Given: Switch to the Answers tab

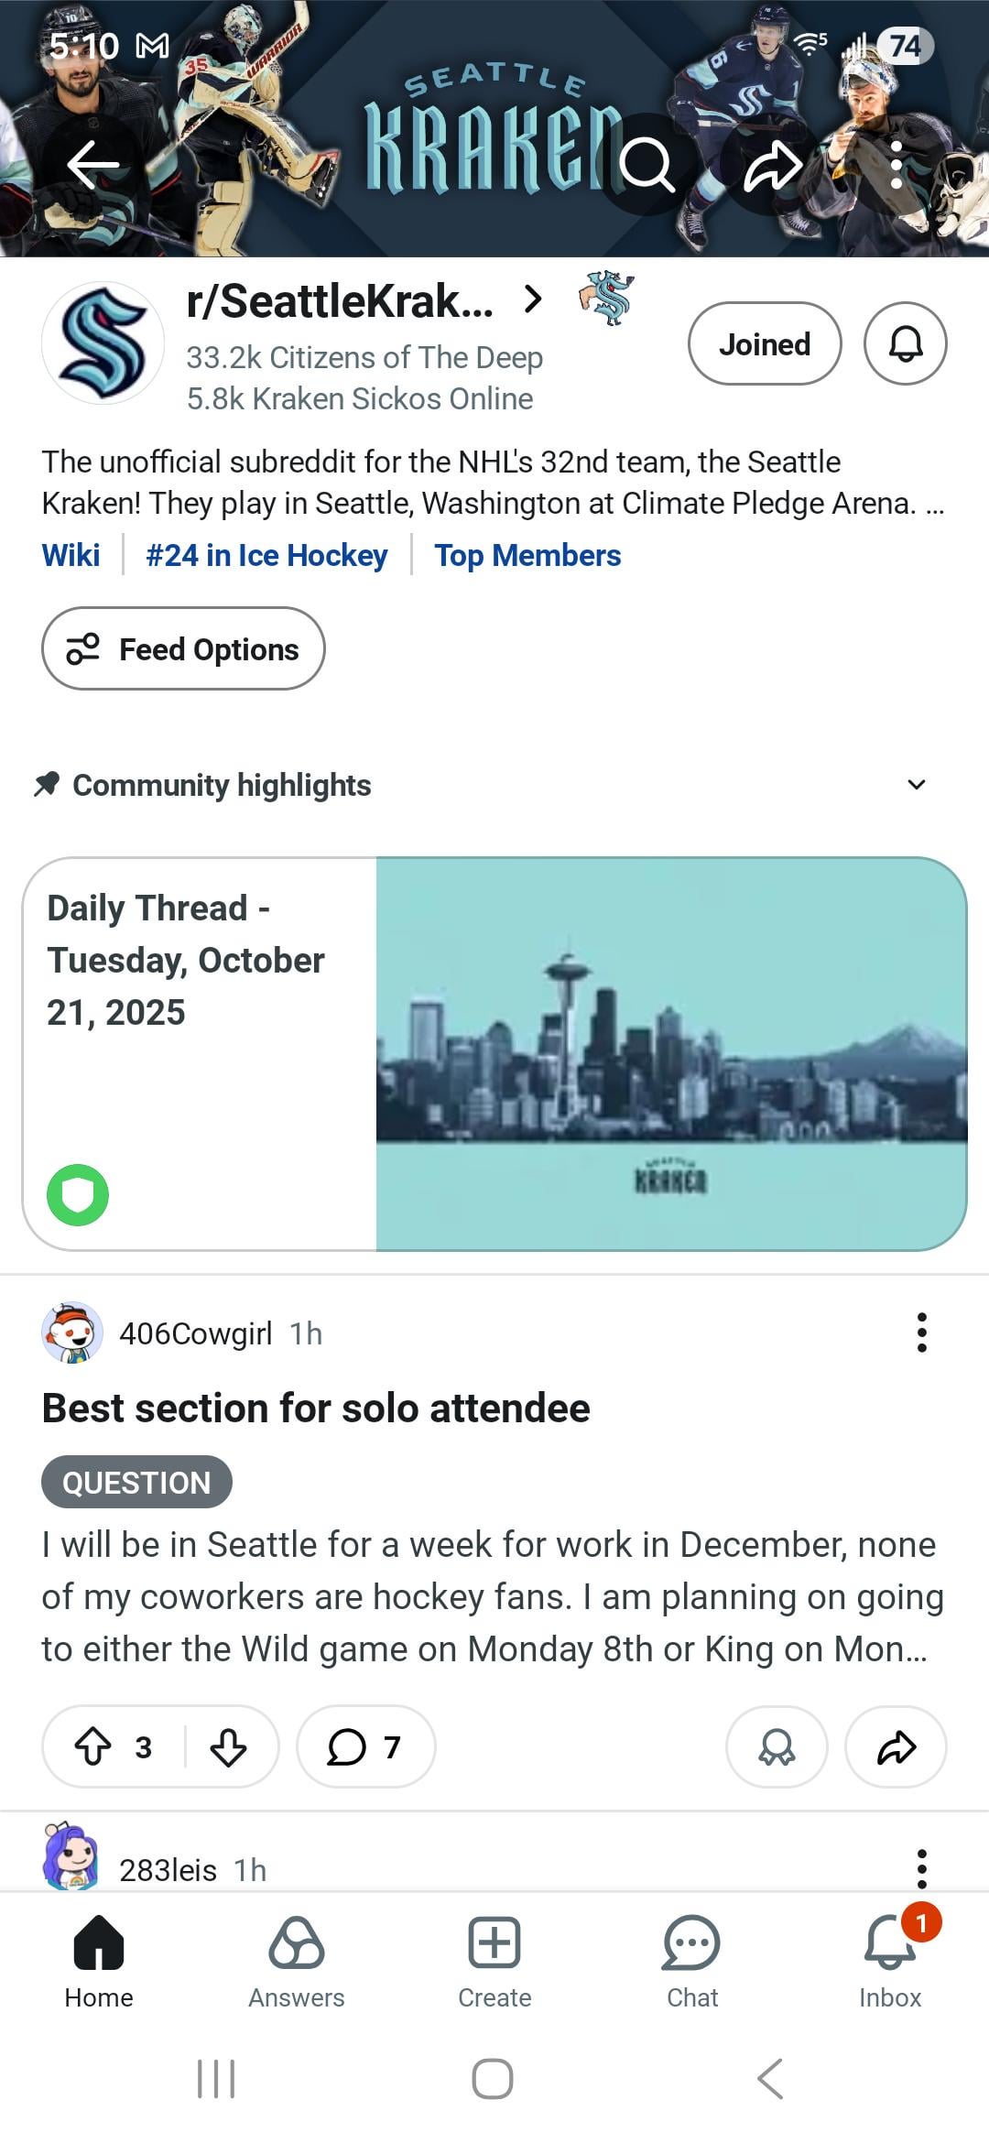Looking at the screenshot, I should tap(297, 1962).
